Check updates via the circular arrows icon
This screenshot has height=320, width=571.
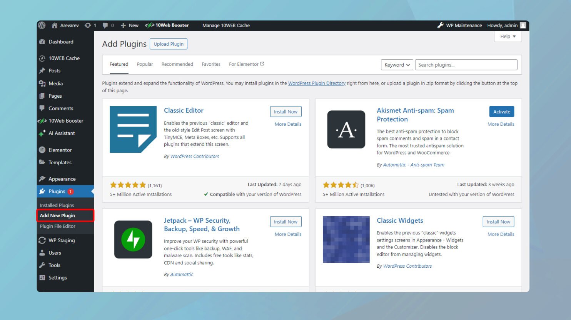coord(88,25)
